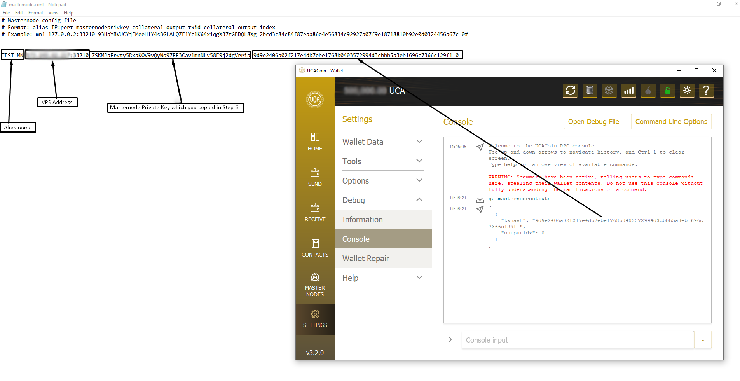Click the Settings heading in wallet
Viewport: 740px width, 381px height.
[x=357, y=119]
